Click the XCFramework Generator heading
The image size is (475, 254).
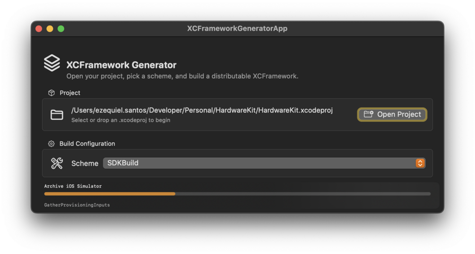[121, 65]
